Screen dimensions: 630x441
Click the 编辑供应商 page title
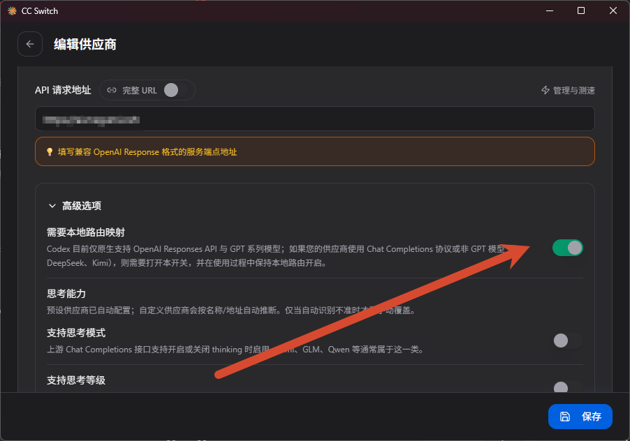(85, 44)
